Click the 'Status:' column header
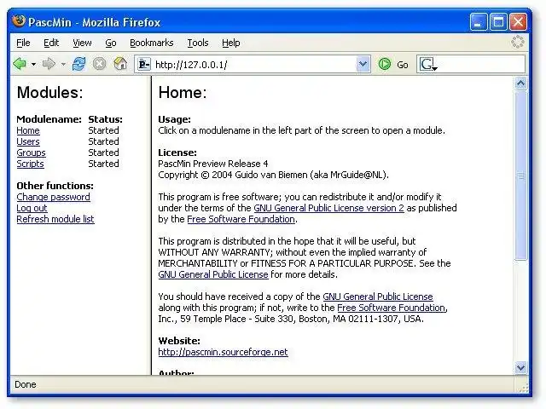The height and width of the screenshot is (409, 546). (105, 119)
